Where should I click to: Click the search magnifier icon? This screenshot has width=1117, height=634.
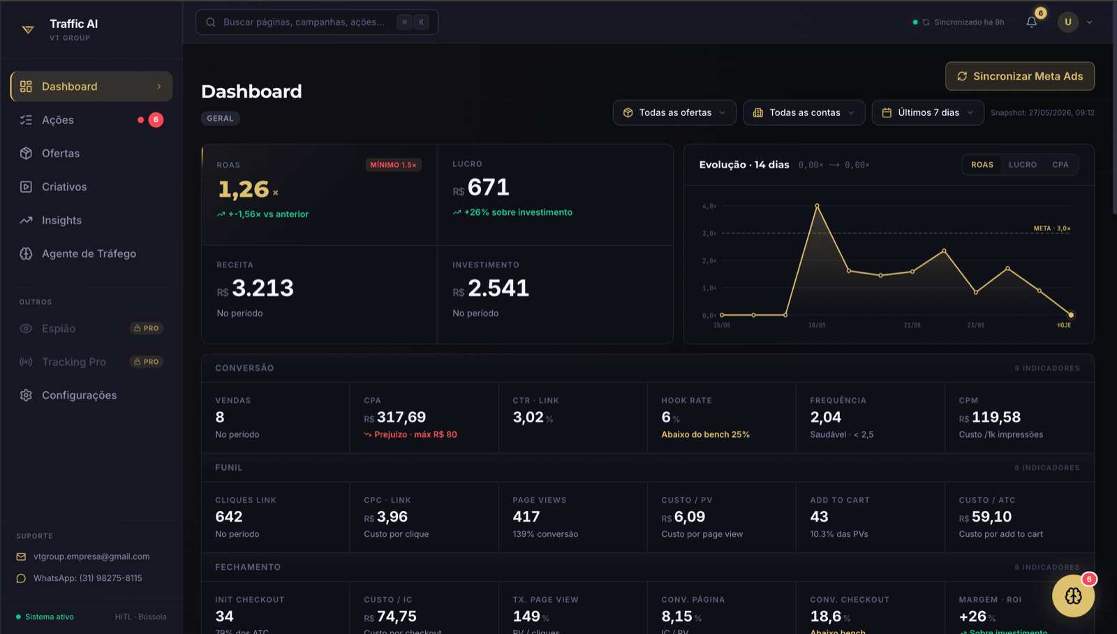coord(210,22)
